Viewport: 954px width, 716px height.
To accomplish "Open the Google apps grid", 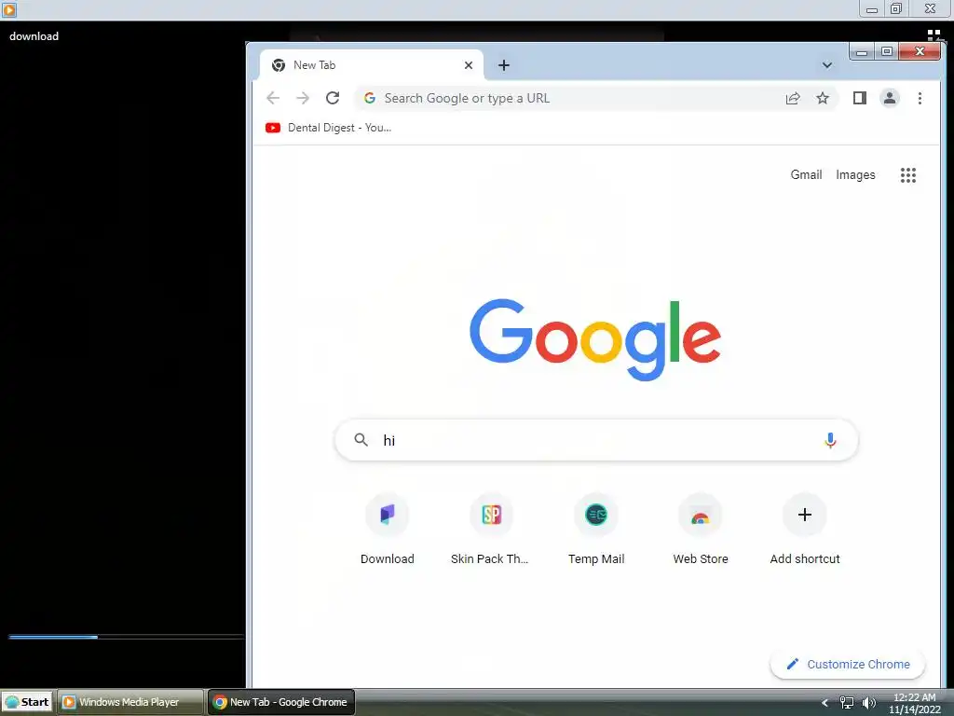I will click(x=907, y=175).
